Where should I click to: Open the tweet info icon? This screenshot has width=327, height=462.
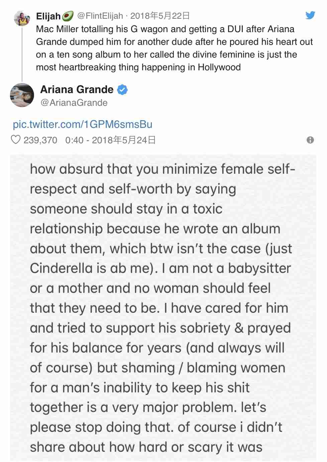point(310,140)
